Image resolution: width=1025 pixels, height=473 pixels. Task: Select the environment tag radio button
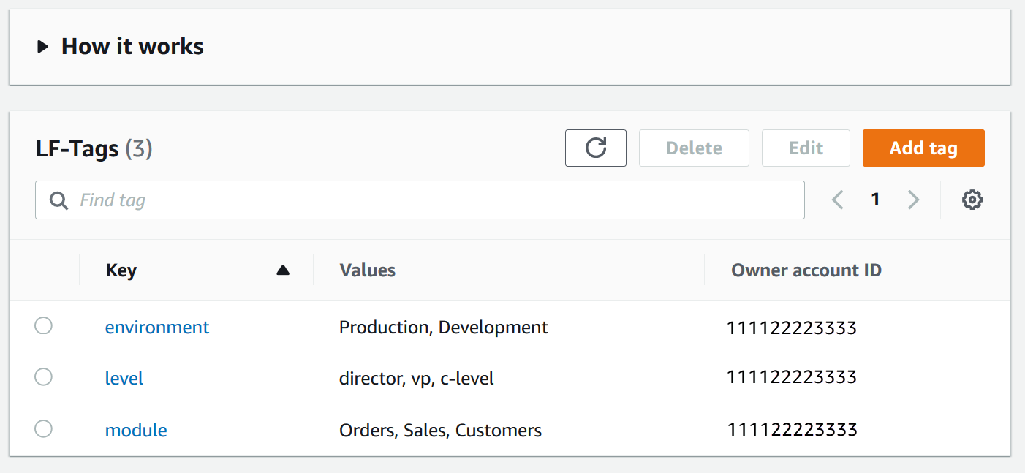(x=44, y=326)
